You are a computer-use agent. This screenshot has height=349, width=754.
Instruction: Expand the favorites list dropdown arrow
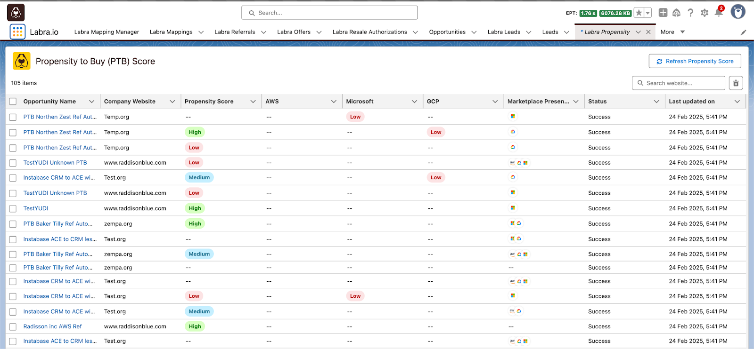pyautogui.click(x=648, y=13)
